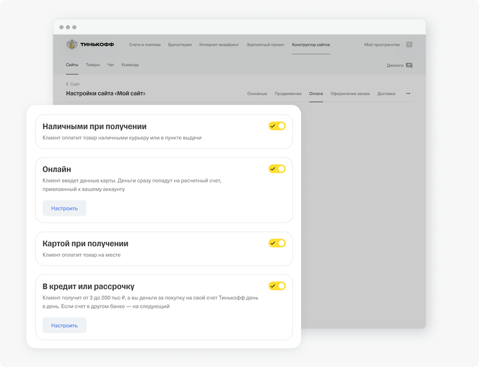Screen dimensions: 479x367
Task: Open the Команда tab
Action: tap(130, 64)
